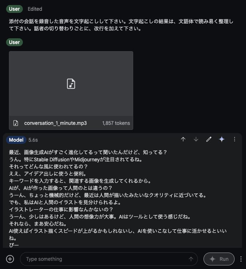Screen dimensions: 246x269
Task: Click the second User role label above the attachment
Action: pyautogui.click(x=14, y=42)
